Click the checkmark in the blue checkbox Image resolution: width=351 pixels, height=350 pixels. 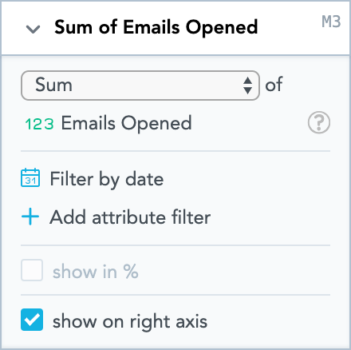click(x=32, y=320)
